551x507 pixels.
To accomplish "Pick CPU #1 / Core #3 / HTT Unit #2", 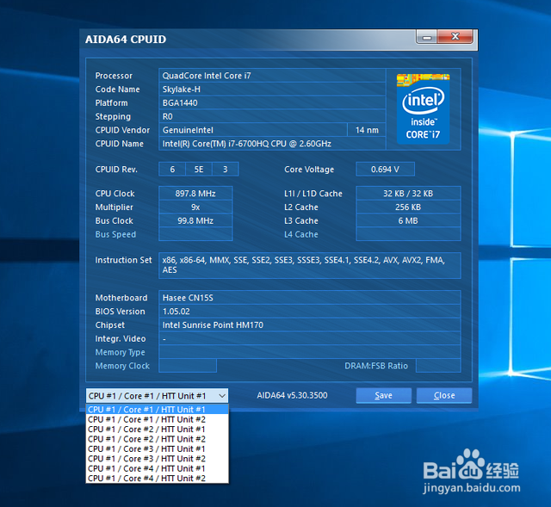I will tap(157, 459).
